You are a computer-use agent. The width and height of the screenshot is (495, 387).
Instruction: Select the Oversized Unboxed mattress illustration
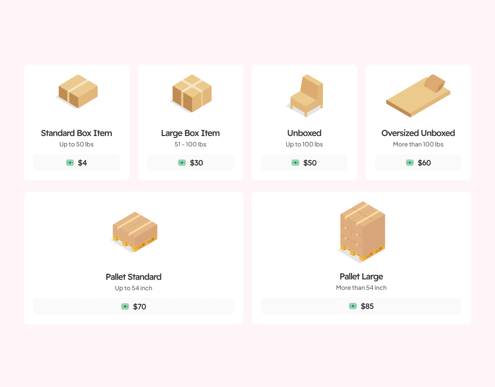[x=418, y=95]
